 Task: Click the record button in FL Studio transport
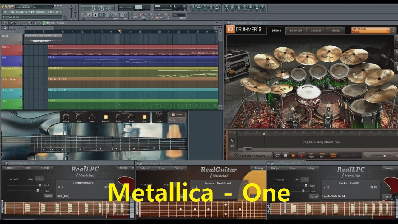tap(102, 15)
